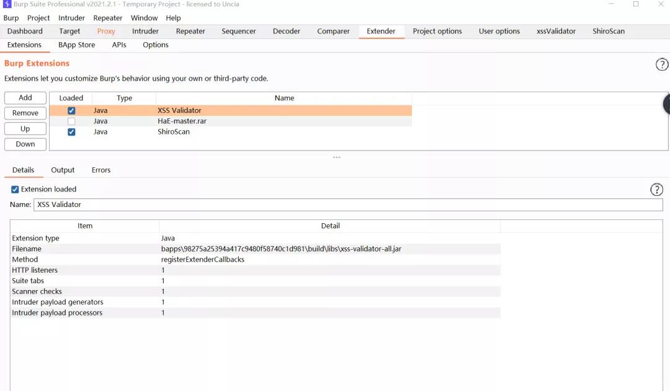670x391 pixels.
Task: Sort extensions by the Type column header
Action: click(124, 98)
